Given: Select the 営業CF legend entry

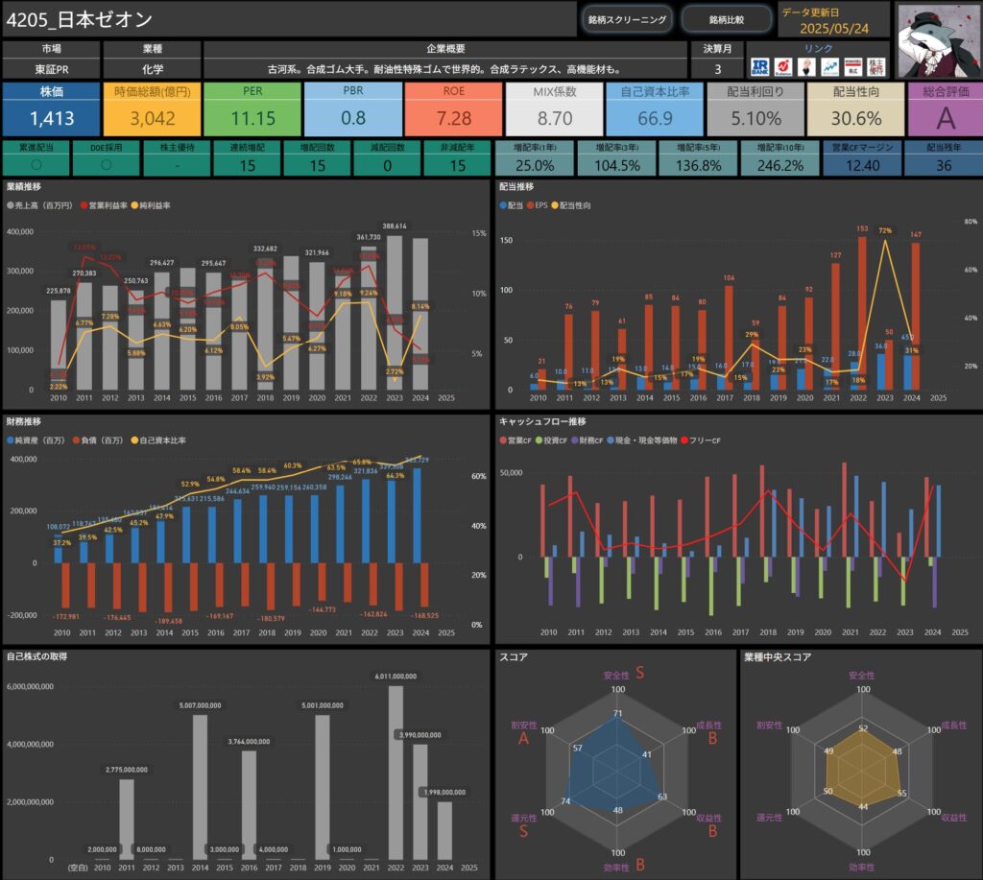Looking at the screenshot, I should tap(515, 440).
